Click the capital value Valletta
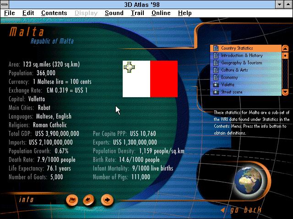The height and width of the screenshot is (219, 293). 37,99
